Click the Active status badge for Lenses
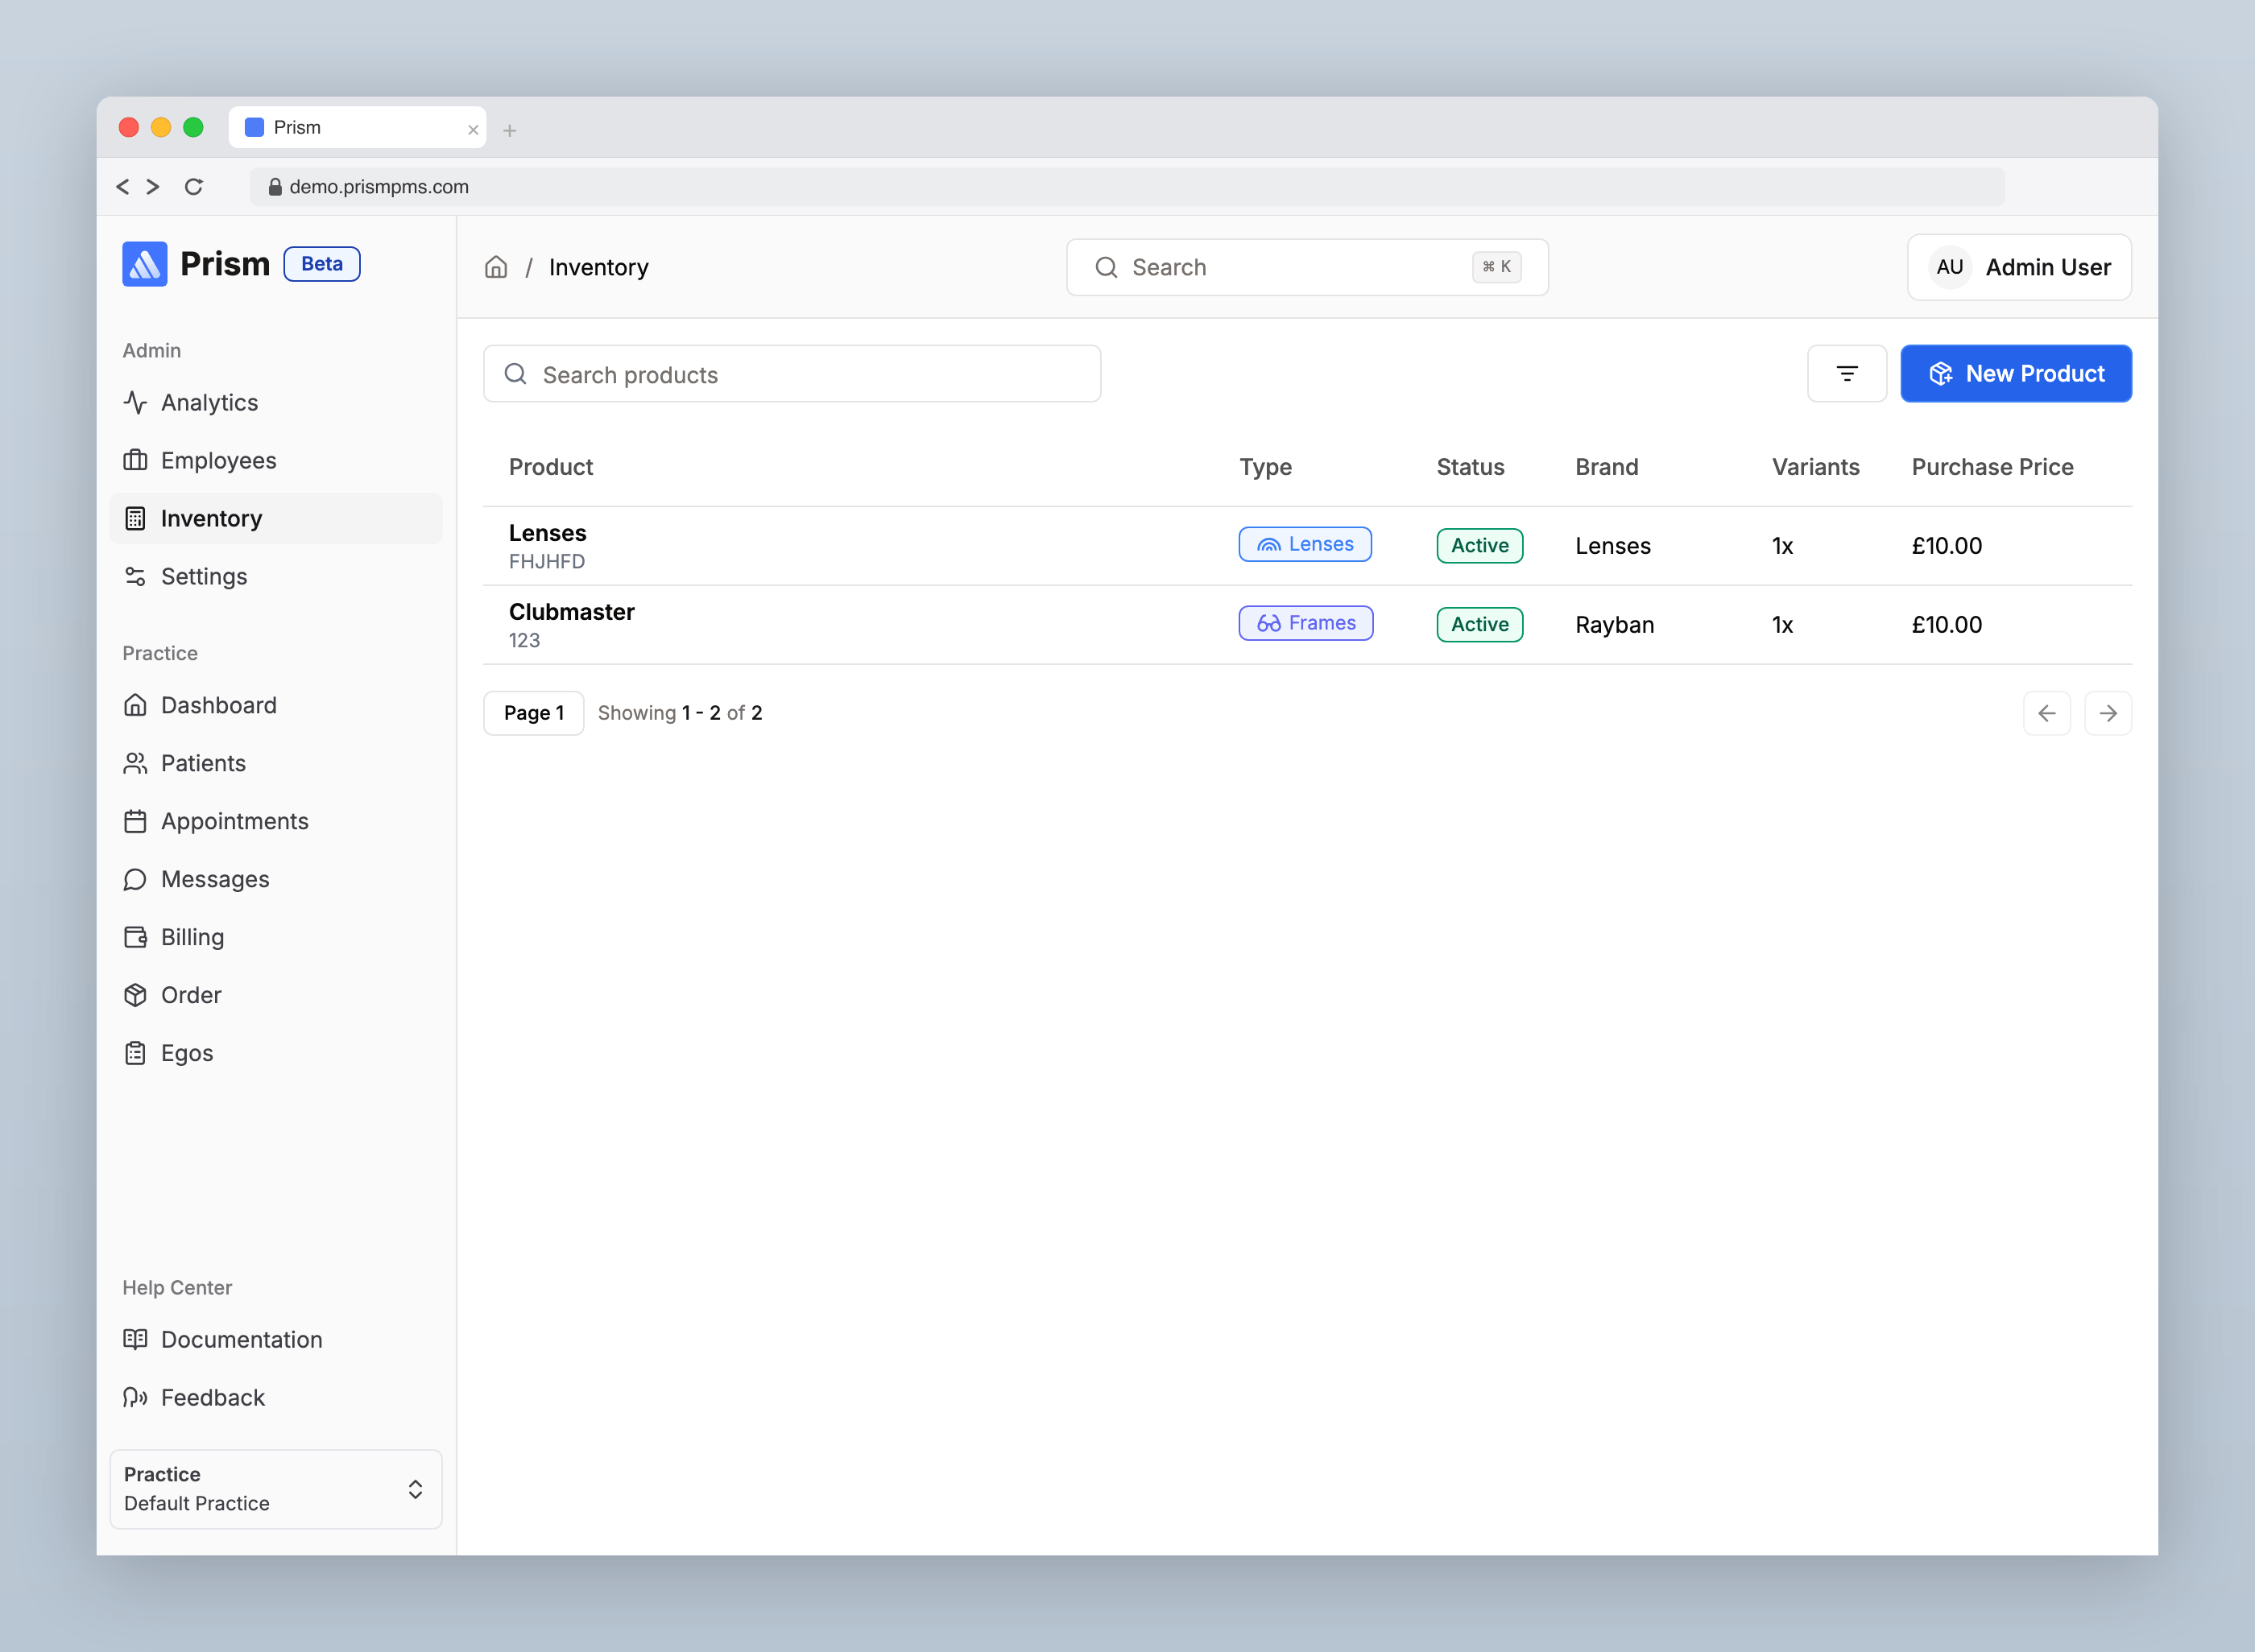The width and height of the screenshot is (2255, 1652). coord(1479,545)
